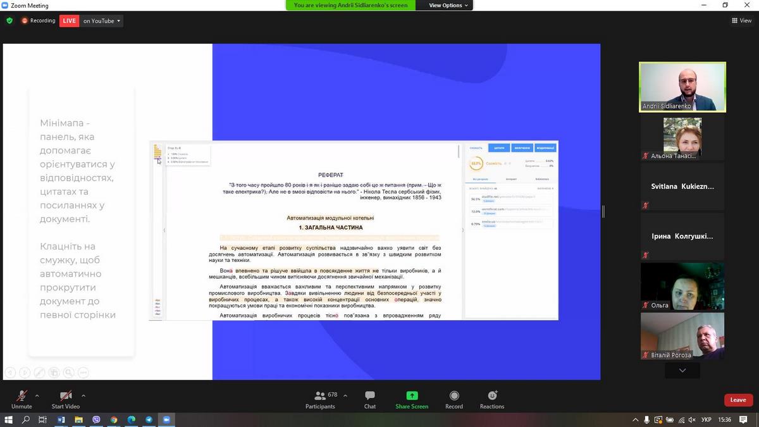Click the green Share Screen icon
The image size is (759, 427).
pyautogui.click(x=412, y=396)
